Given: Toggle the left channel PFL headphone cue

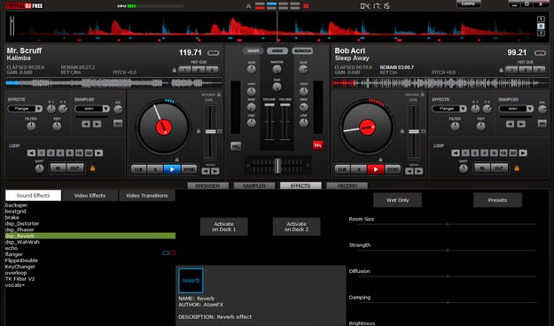Looking at the screenshot, I should click(x=236, y=146).
